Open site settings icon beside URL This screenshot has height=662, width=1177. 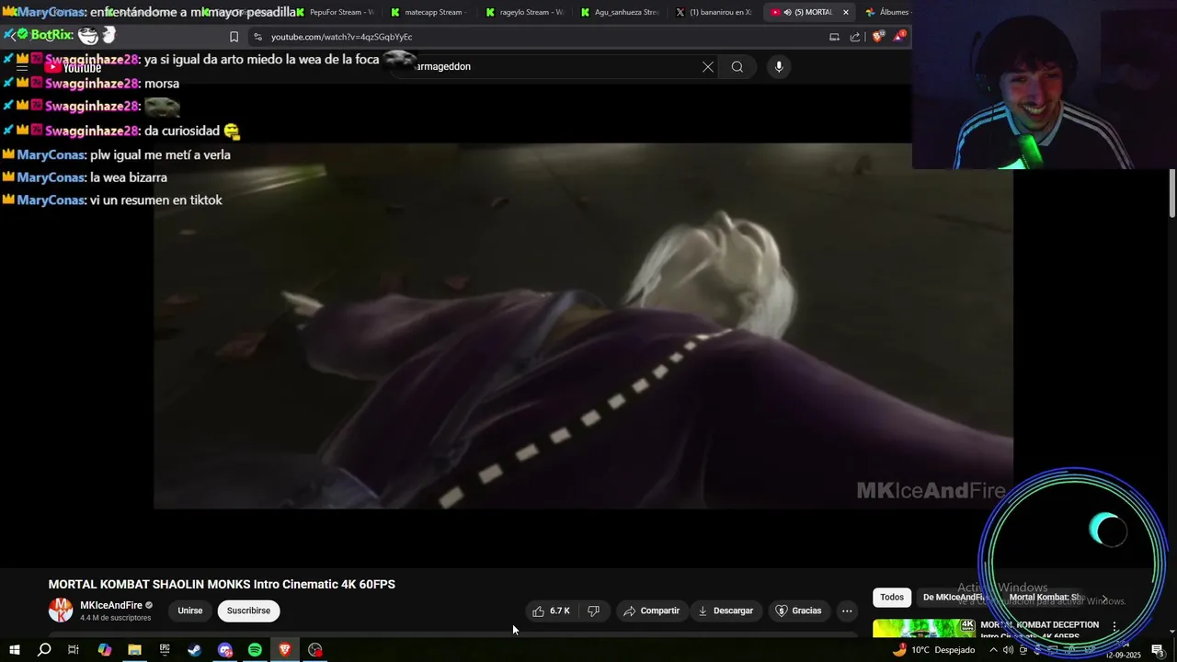pos(257,37)
